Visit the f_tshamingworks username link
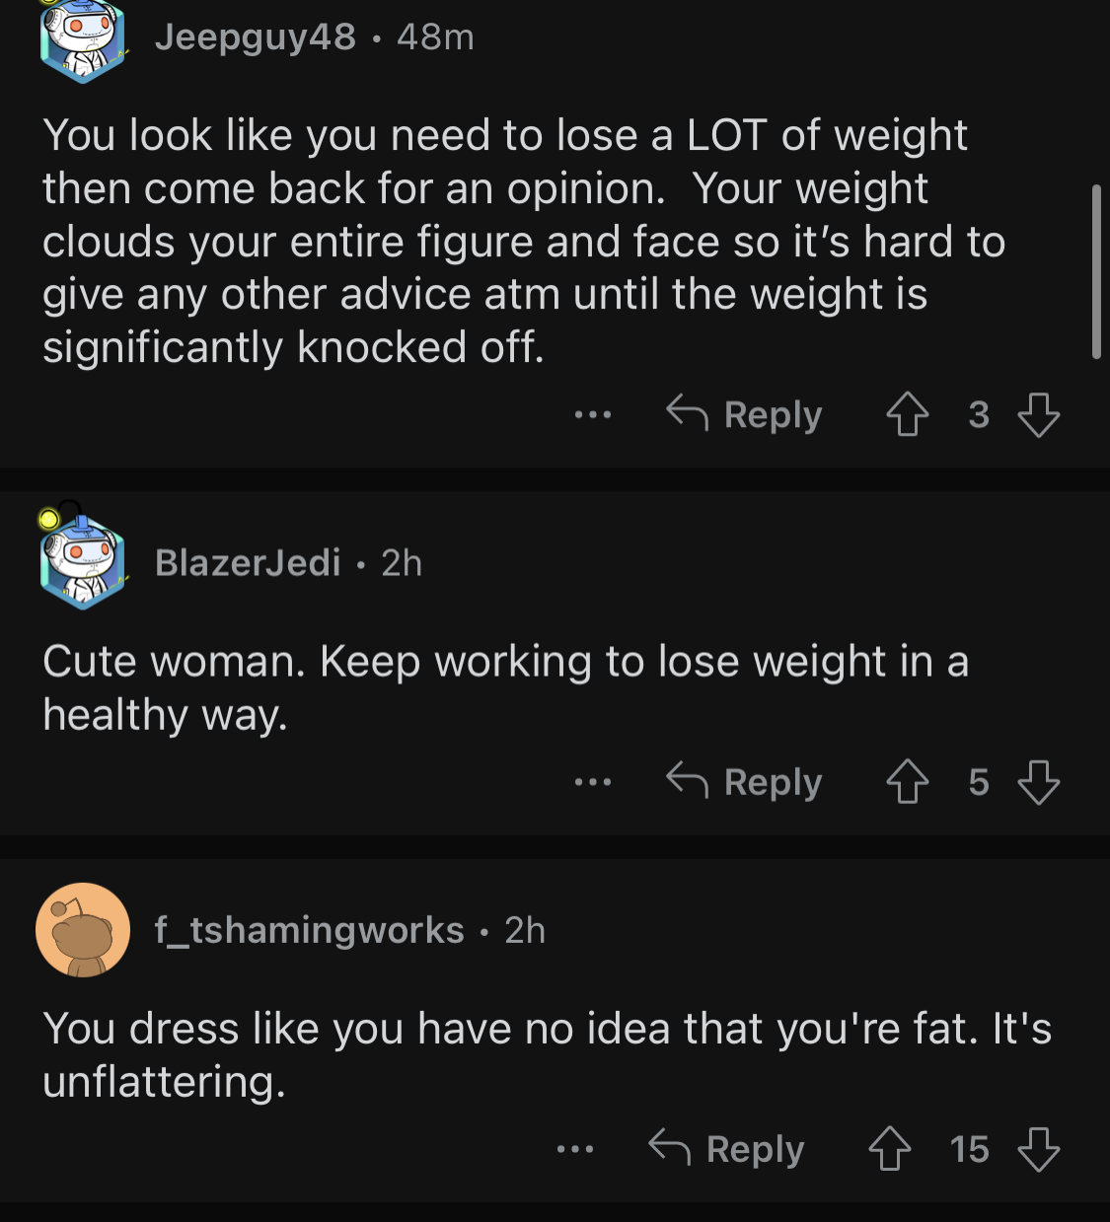This screenshot has height=1222, width=1110. [309, 929]
